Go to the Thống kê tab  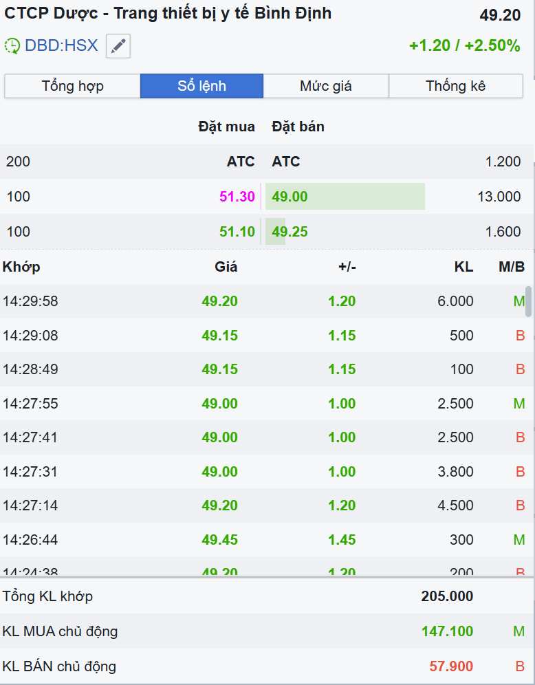[x=455, y=86]
